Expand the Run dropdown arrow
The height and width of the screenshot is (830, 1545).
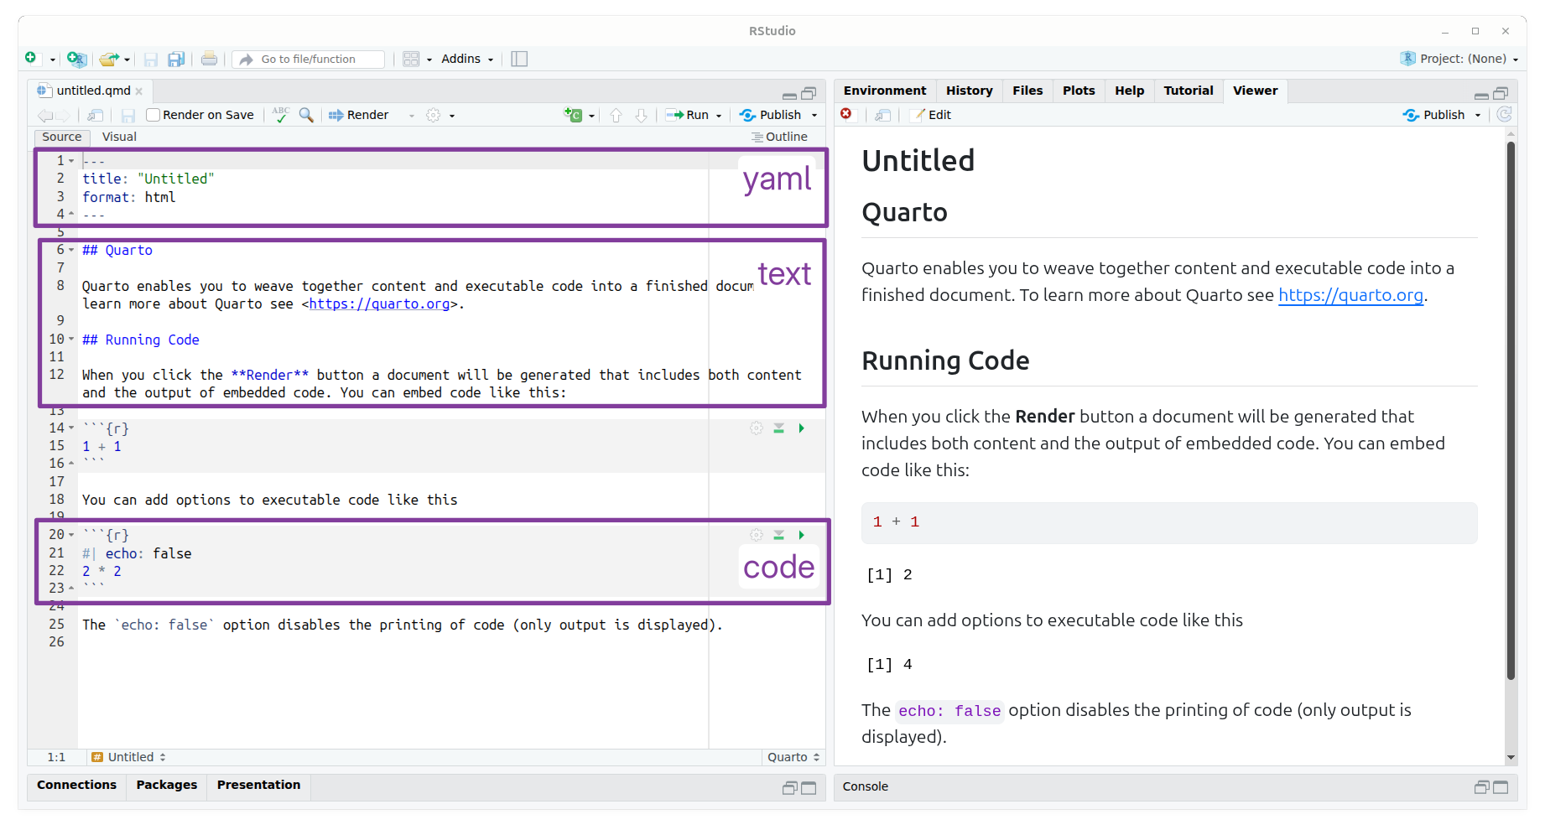point(719,116)
